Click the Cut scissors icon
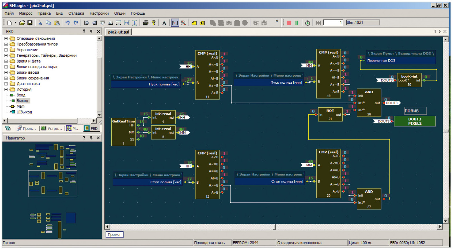 coord(40,23)
